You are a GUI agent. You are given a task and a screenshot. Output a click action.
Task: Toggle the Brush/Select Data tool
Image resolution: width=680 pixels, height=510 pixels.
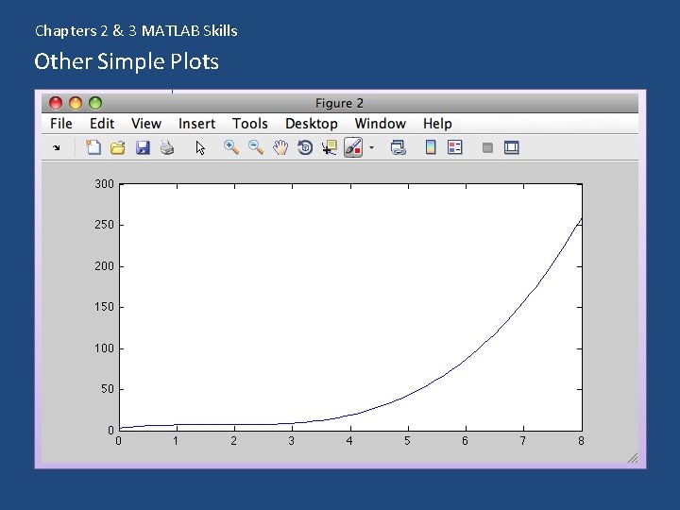(x=353, y=148)
